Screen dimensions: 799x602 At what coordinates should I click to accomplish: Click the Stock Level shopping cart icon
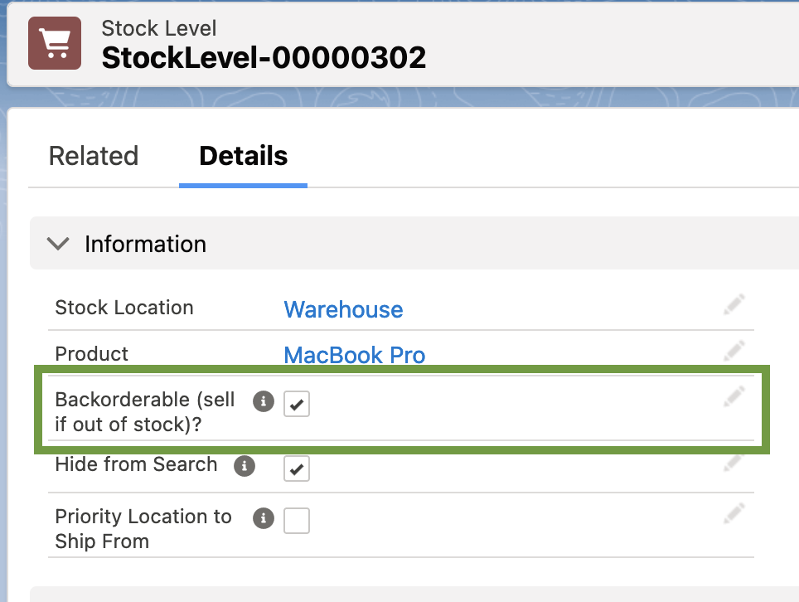click(54, 41)
